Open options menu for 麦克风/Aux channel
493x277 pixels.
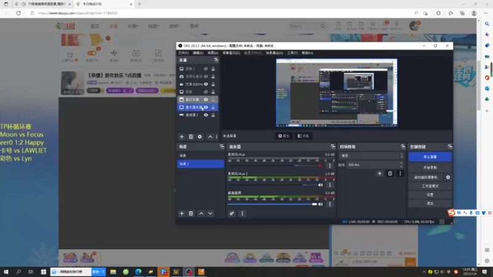(330, 166)
